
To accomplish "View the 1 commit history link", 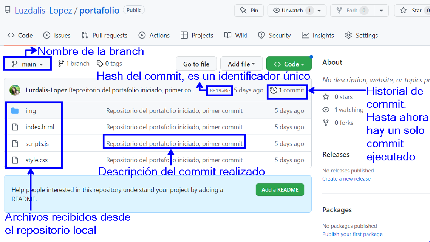I will [287, 90].
